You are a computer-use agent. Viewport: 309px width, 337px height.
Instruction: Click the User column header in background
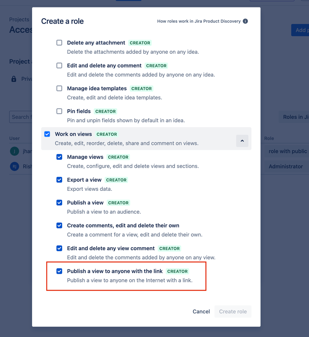click(x=15, y=138)
